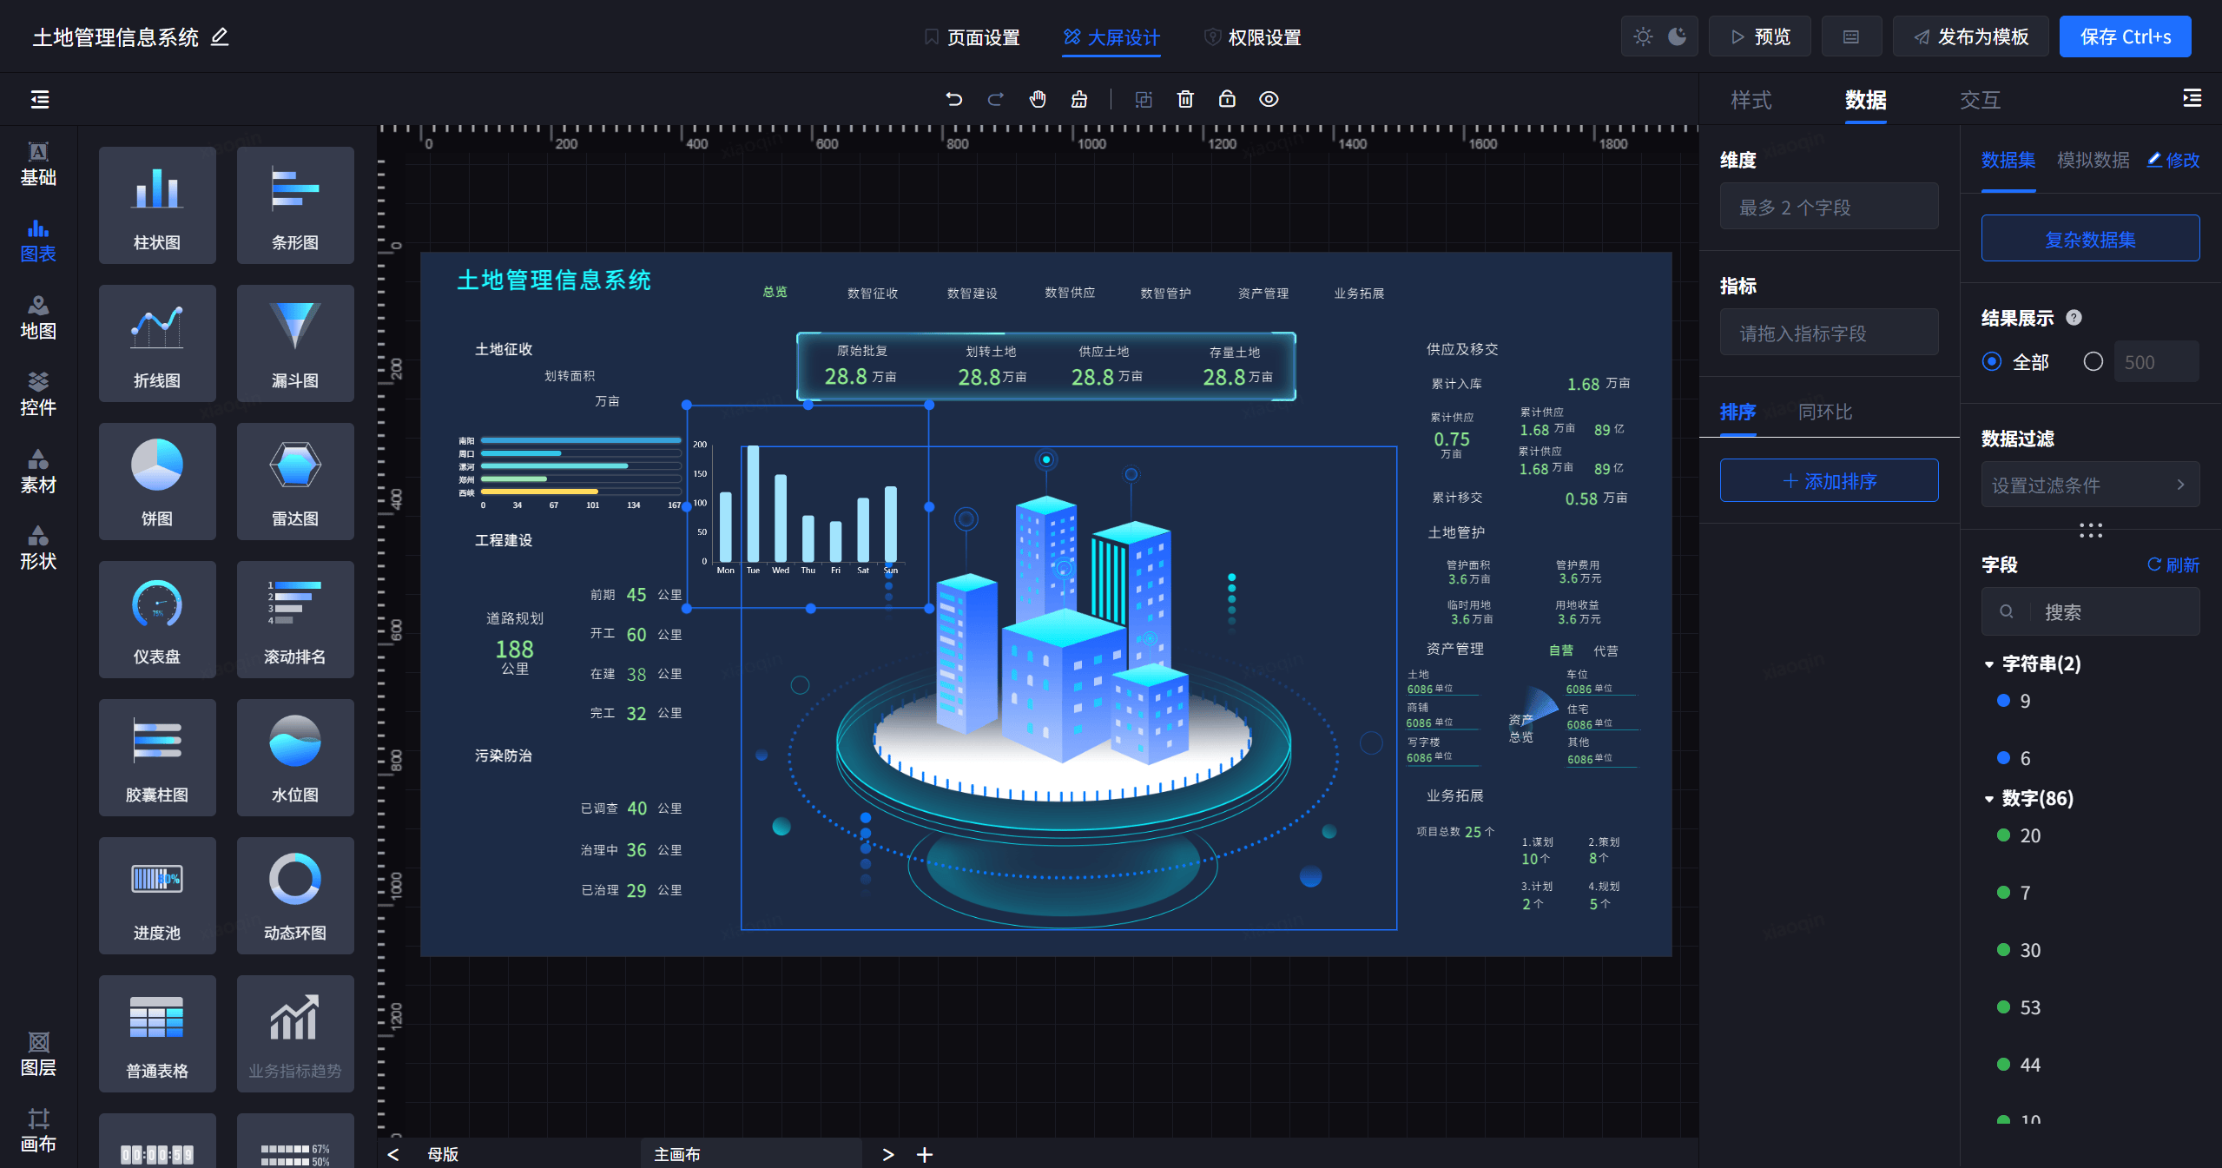This screenshot has width=2222, height=1168.
Task: Add a 柱状图 bar chart component
Action: click(x=157, y=205)
